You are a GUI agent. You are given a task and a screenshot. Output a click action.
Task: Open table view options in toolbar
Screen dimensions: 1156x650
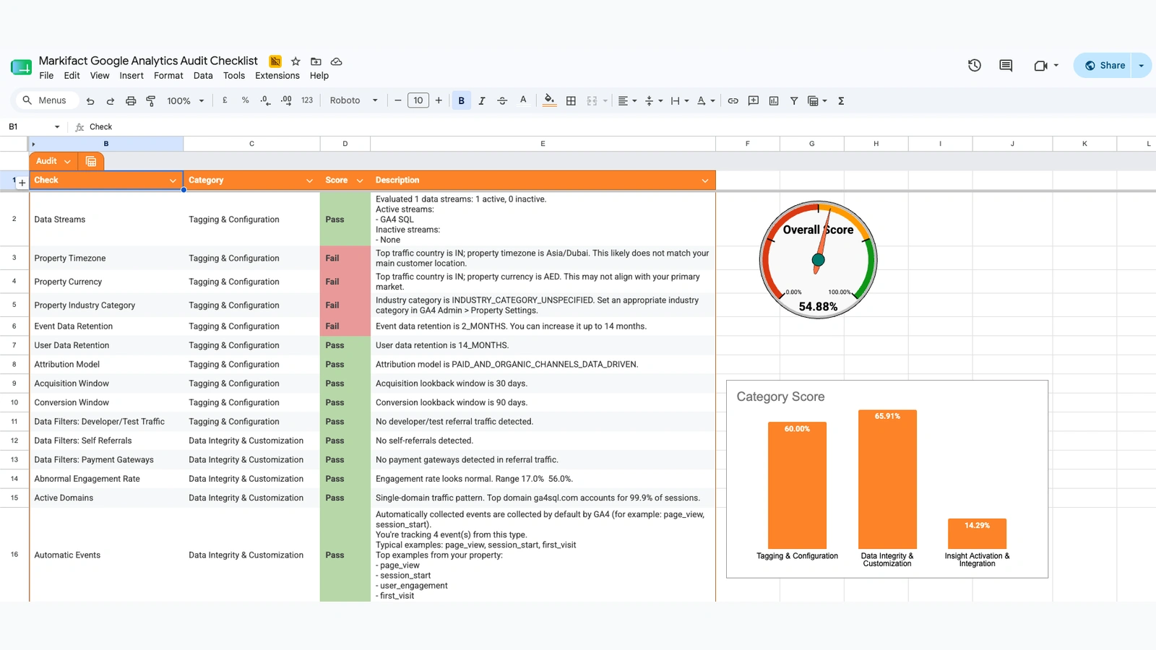[816, 100]
